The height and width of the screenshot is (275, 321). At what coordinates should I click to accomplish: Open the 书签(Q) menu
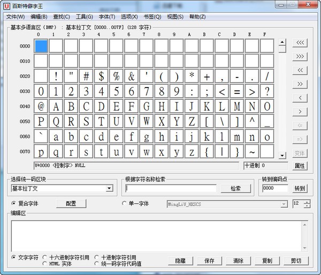[x=152, y=17]
